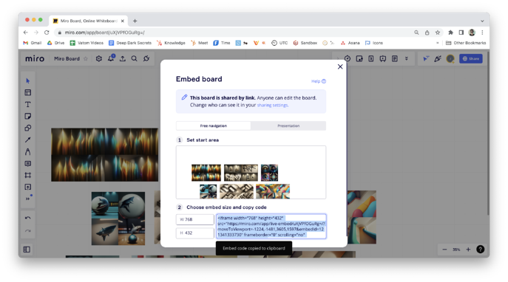This screenshot has height=282, width=508.
Task: Click the iframe embed code box
Action: 271,227
